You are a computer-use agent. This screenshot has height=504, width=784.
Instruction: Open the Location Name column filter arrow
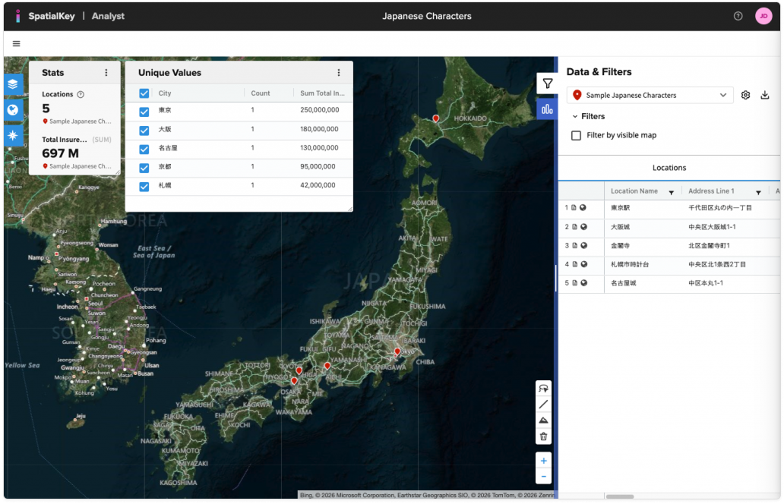point(671,193)
